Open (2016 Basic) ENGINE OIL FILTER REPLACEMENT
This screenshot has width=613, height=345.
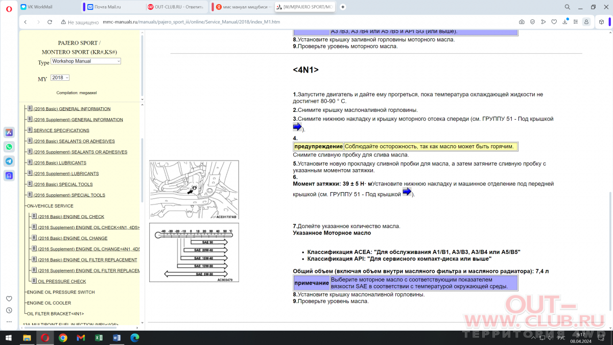87,260
